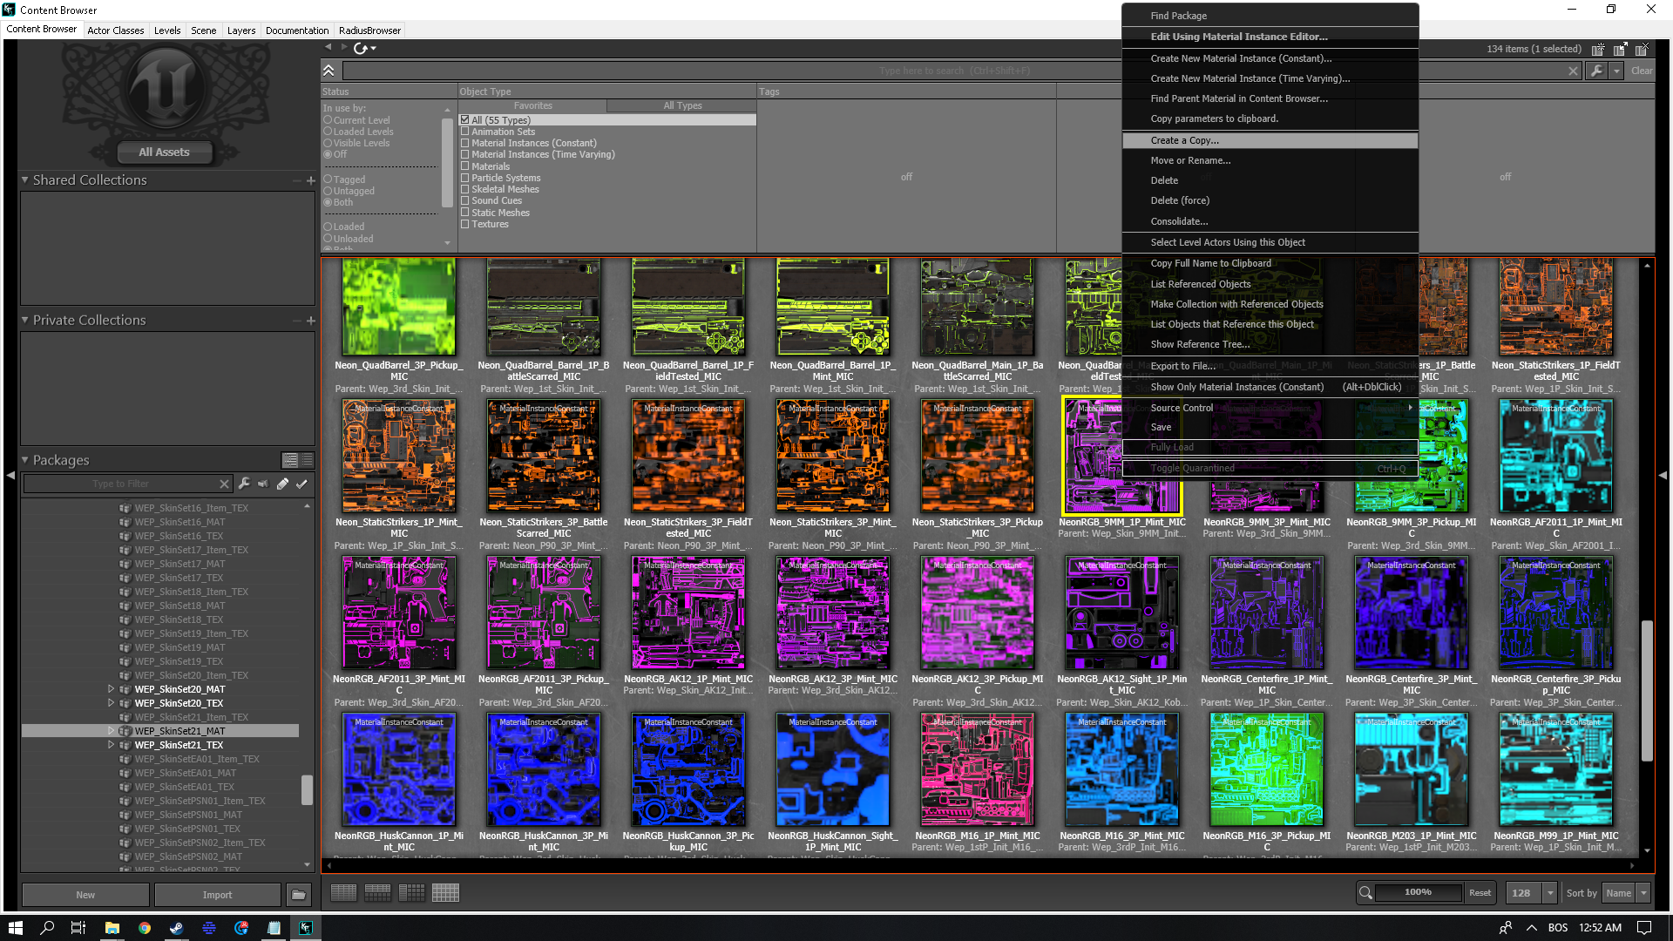
Task: Clear the asset search field with X
Action: coord(1573,71)
